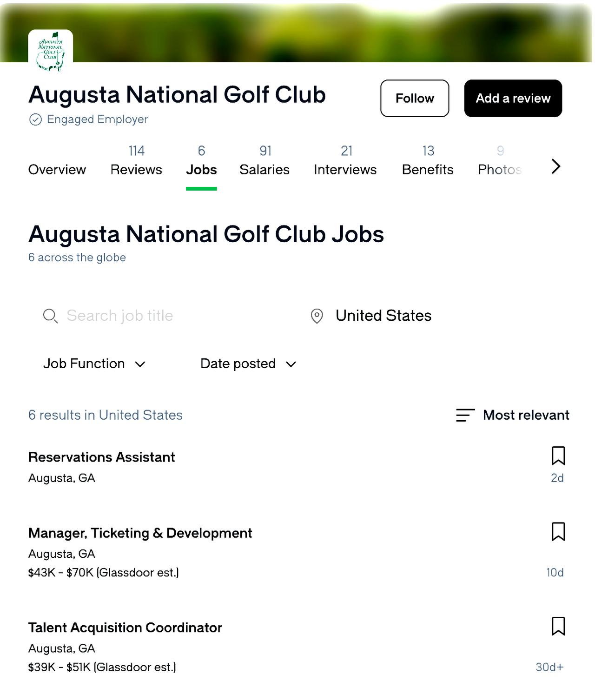Open the Overview tab
Image resolution: width=595 pixels, height=681 pixels.
[57, 169]
